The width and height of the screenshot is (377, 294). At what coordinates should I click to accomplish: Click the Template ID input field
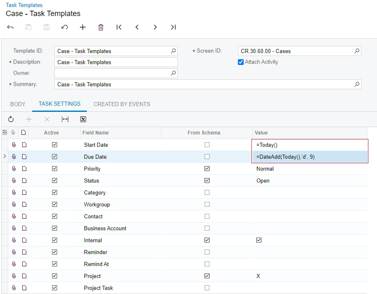coord(116,51)
